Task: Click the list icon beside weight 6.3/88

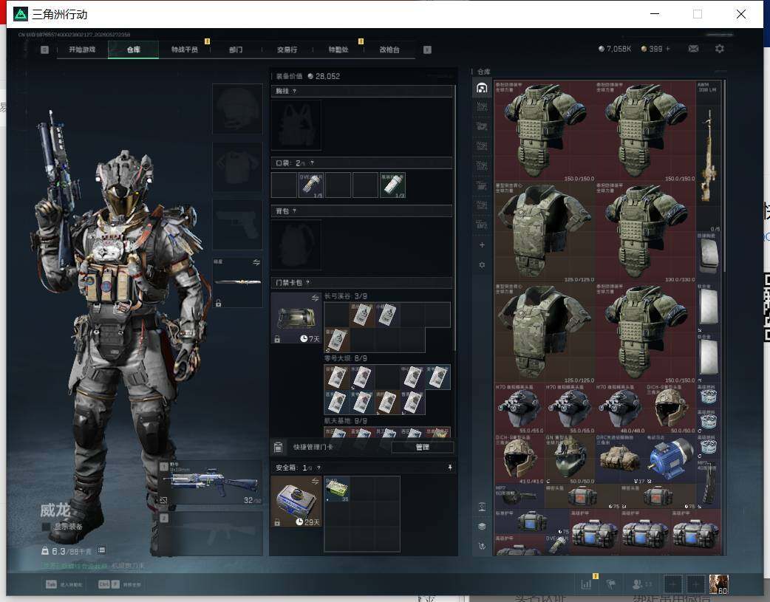Action: point(101,550)
